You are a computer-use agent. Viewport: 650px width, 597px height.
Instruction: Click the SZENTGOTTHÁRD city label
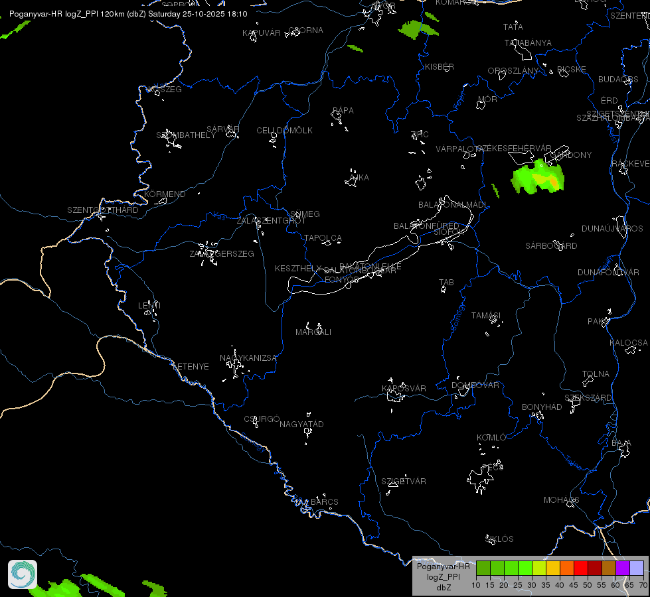click(103, 210)
